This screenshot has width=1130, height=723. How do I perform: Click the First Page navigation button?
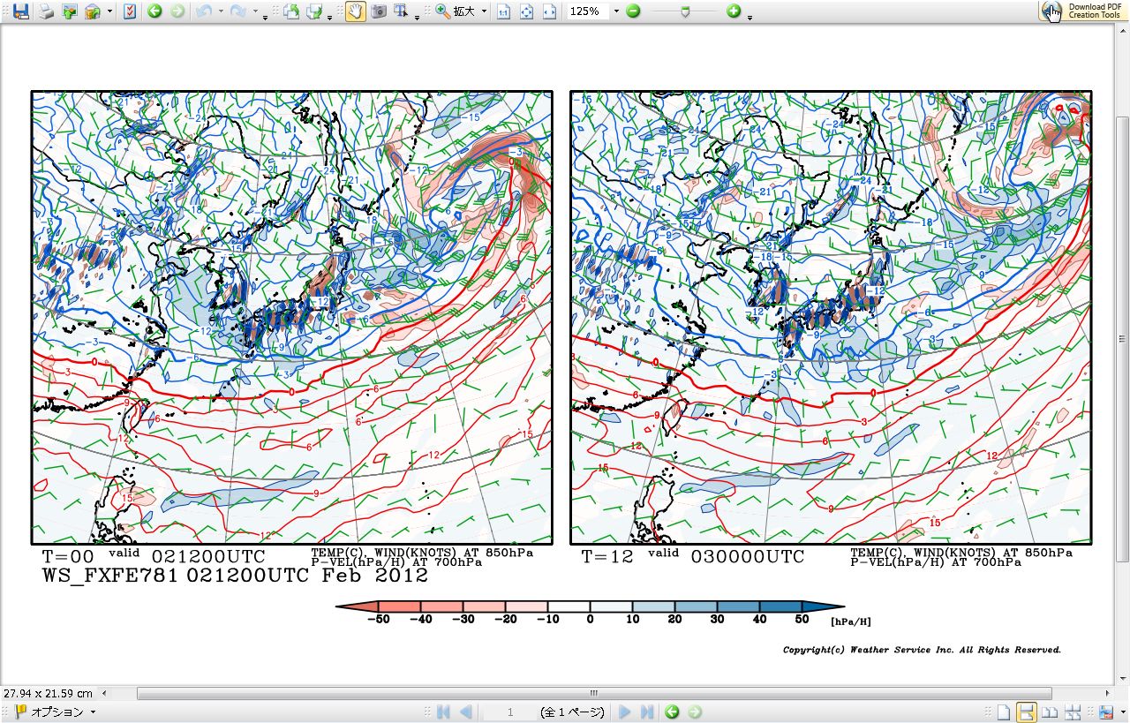443,712
